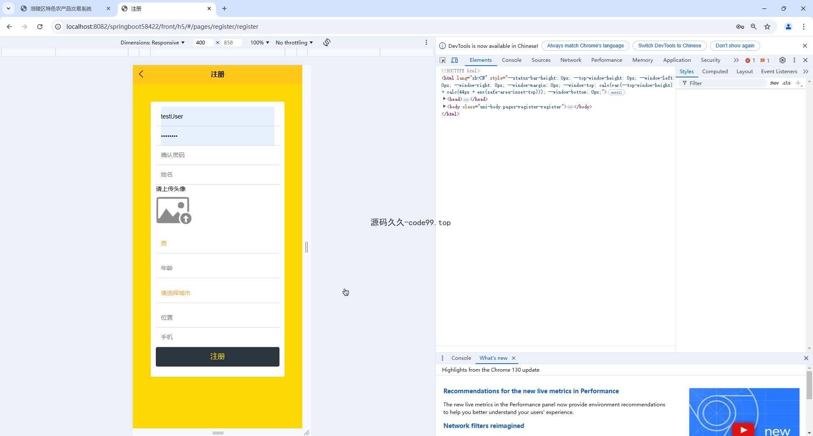Click the viewport width field showing 400

point(204,42)
